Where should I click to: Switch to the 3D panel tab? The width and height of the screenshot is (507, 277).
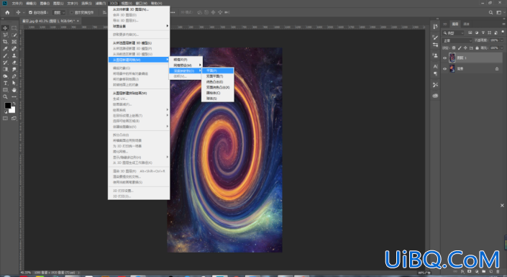coord(445,24)
